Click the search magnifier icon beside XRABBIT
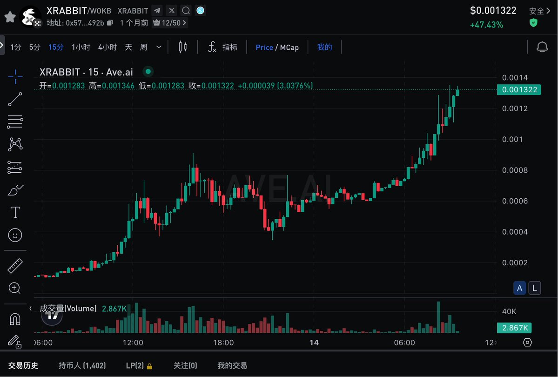Viewport: 558px width, 377px height. point(186,11)
